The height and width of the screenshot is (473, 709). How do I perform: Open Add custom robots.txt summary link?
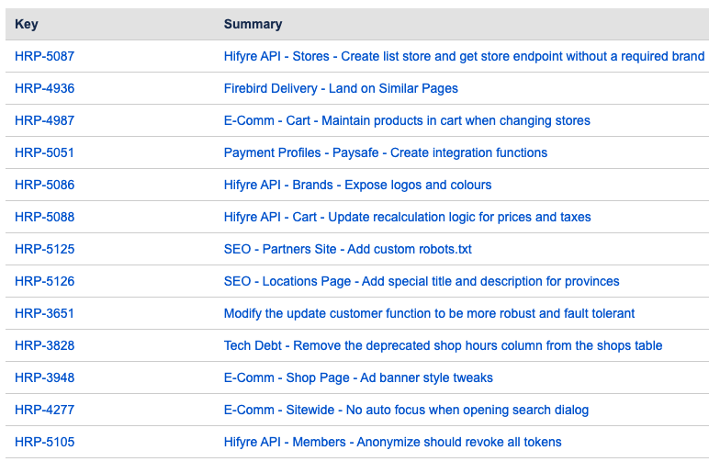pos(347,249)
